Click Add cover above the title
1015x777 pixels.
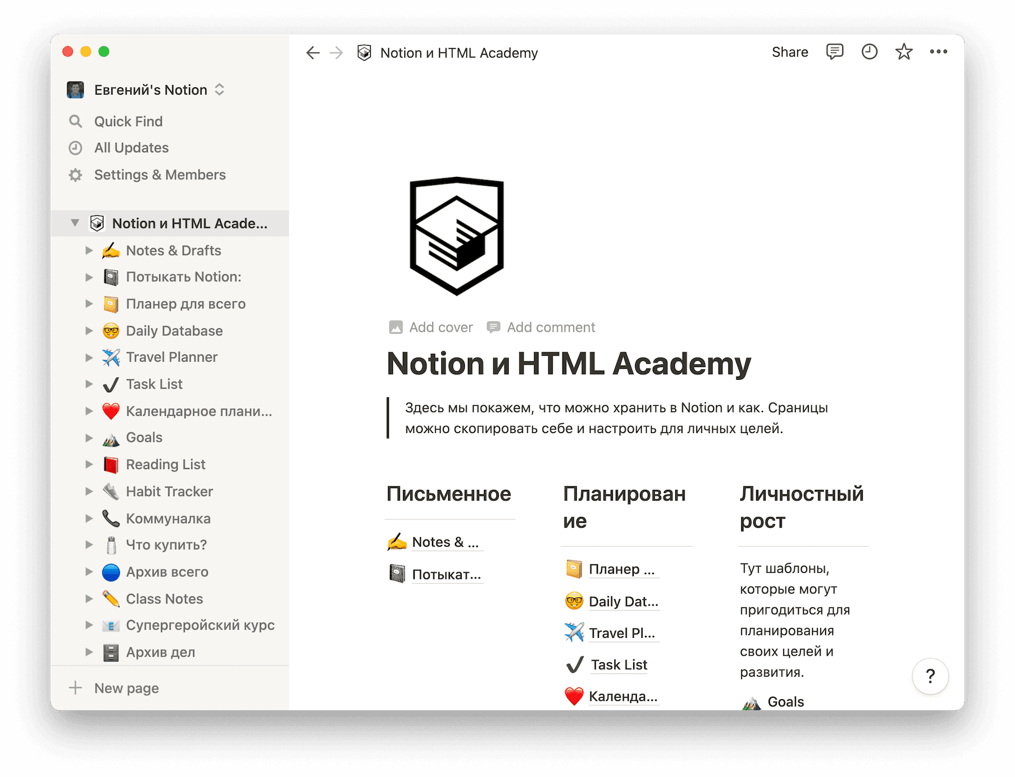click(431, 327)
